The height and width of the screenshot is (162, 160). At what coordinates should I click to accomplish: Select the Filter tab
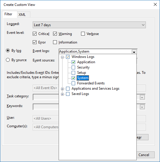click(x=10, y=14)
